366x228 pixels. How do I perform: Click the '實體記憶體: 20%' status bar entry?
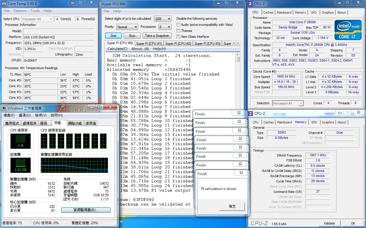coord(85,223)
